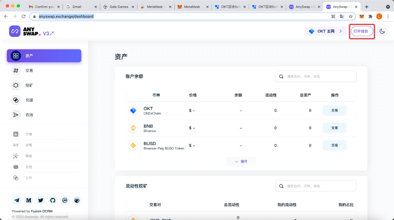
Task: Open the Extensions puzzle icon
Action: coord(370,16)
